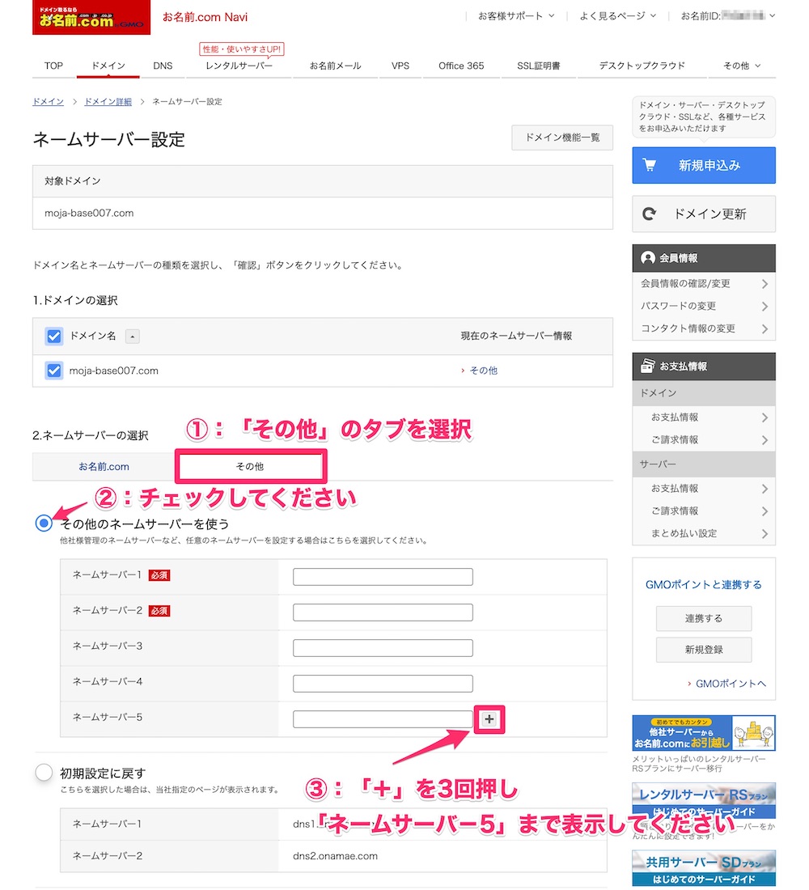Open コンタクト情報の変更 chevron item

(x=703, y=328)
